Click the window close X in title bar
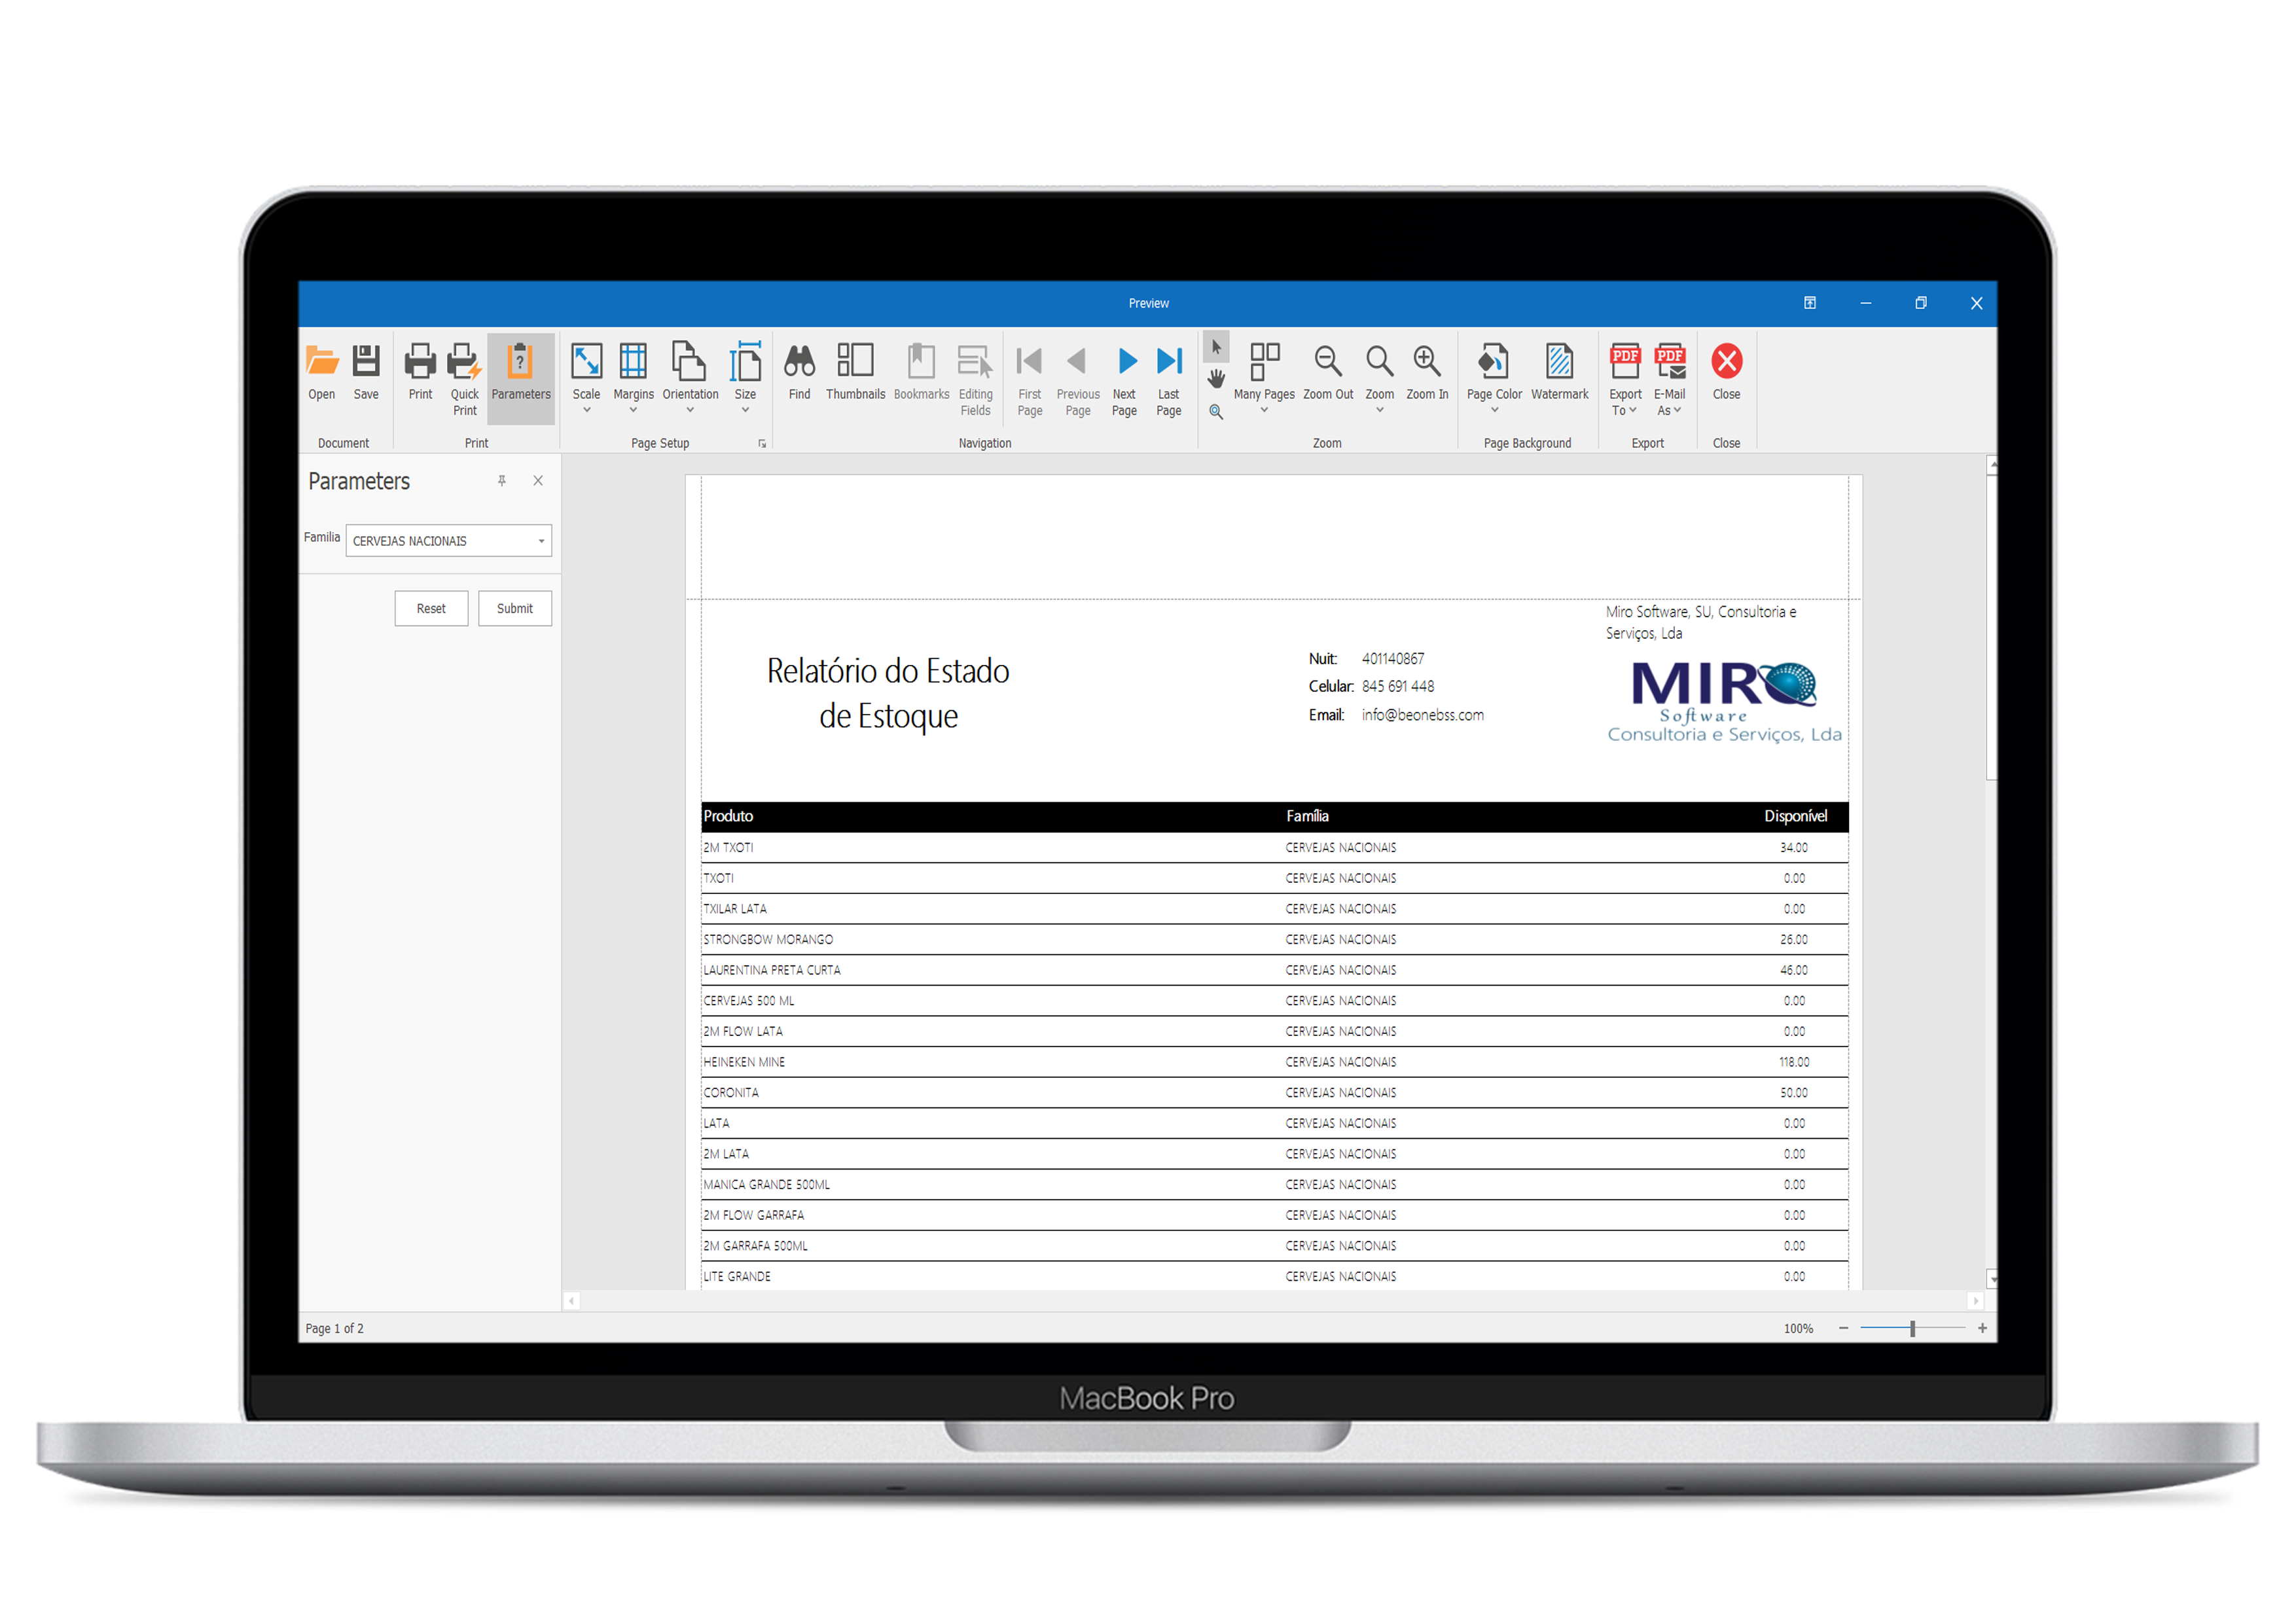Viewport: 2296px width, 1623px height. tap(1976, 303)
